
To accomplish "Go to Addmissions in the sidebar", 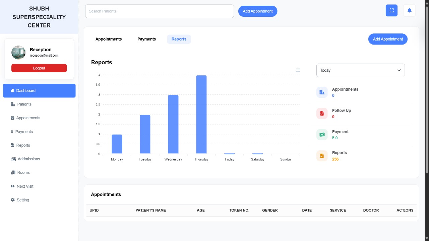I will (x=39, y=159).
